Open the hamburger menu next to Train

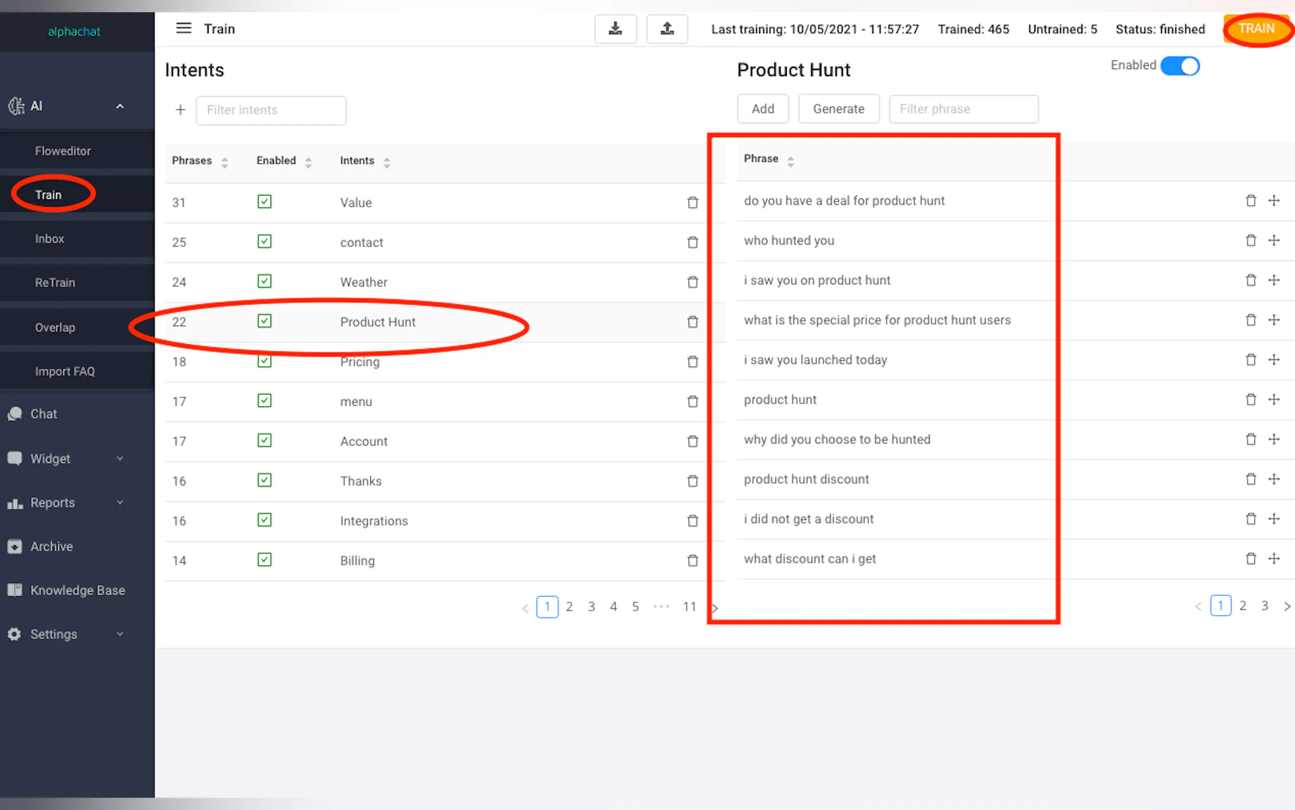(184, 29)
